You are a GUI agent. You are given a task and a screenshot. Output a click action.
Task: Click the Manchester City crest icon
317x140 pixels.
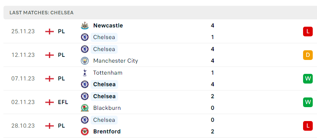(85, 61)
